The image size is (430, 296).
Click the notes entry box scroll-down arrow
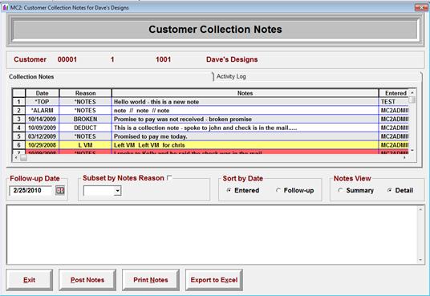click(x=420, y=260)
